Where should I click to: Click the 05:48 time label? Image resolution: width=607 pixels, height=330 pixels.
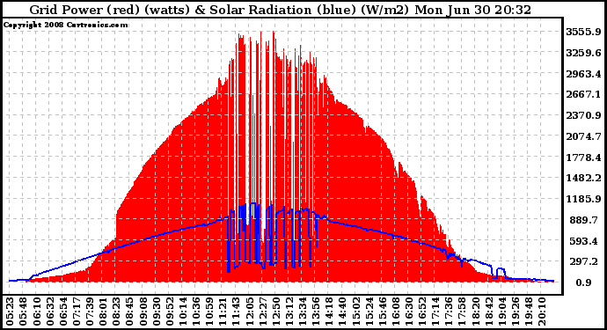coord(23,312)
